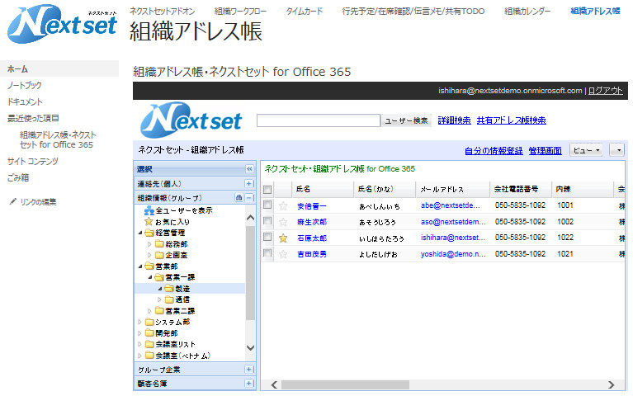Click the 通信 folder icon
Screen dimensions: 633x396
pos(169,299)
